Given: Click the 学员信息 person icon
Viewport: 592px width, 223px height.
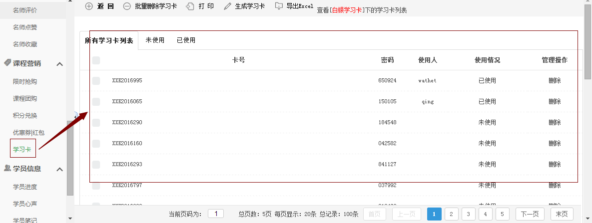Looking at the screenshot, I should pyautogui.click(x=7, y=168).
